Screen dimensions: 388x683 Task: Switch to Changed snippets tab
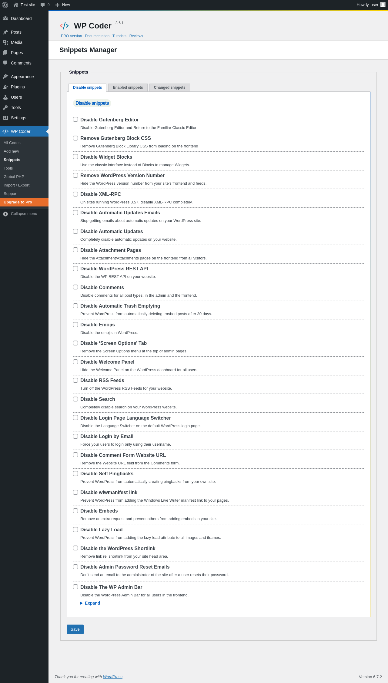click(x=170, y=87)
